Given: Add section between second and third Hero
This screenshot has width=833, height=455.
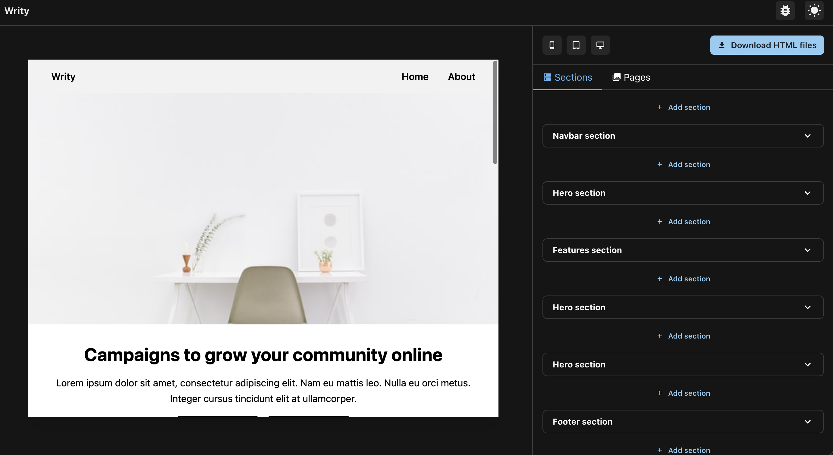Looking at the screenshot, I should tap(683, 336).
